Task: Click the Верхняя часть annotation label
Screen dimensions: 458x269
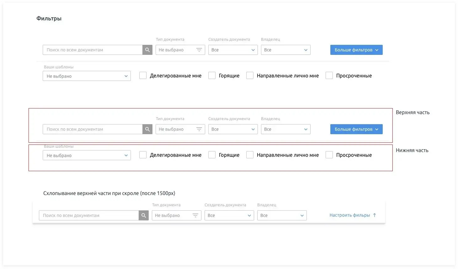Action: [413, 112]
